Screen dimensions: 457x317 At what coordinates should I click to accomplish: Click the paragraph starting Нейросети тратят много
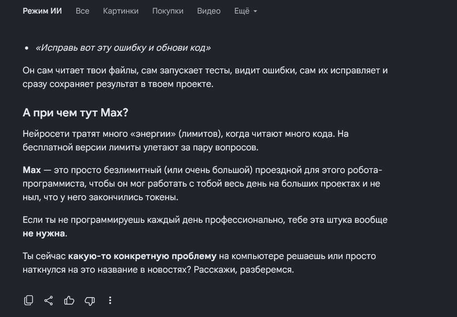[186, 141]
